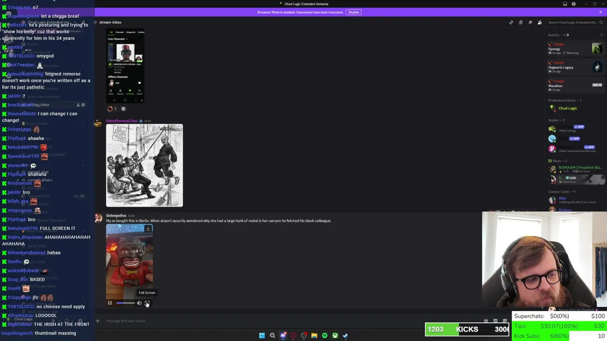Download the video attachment

(x=148, y=229)
